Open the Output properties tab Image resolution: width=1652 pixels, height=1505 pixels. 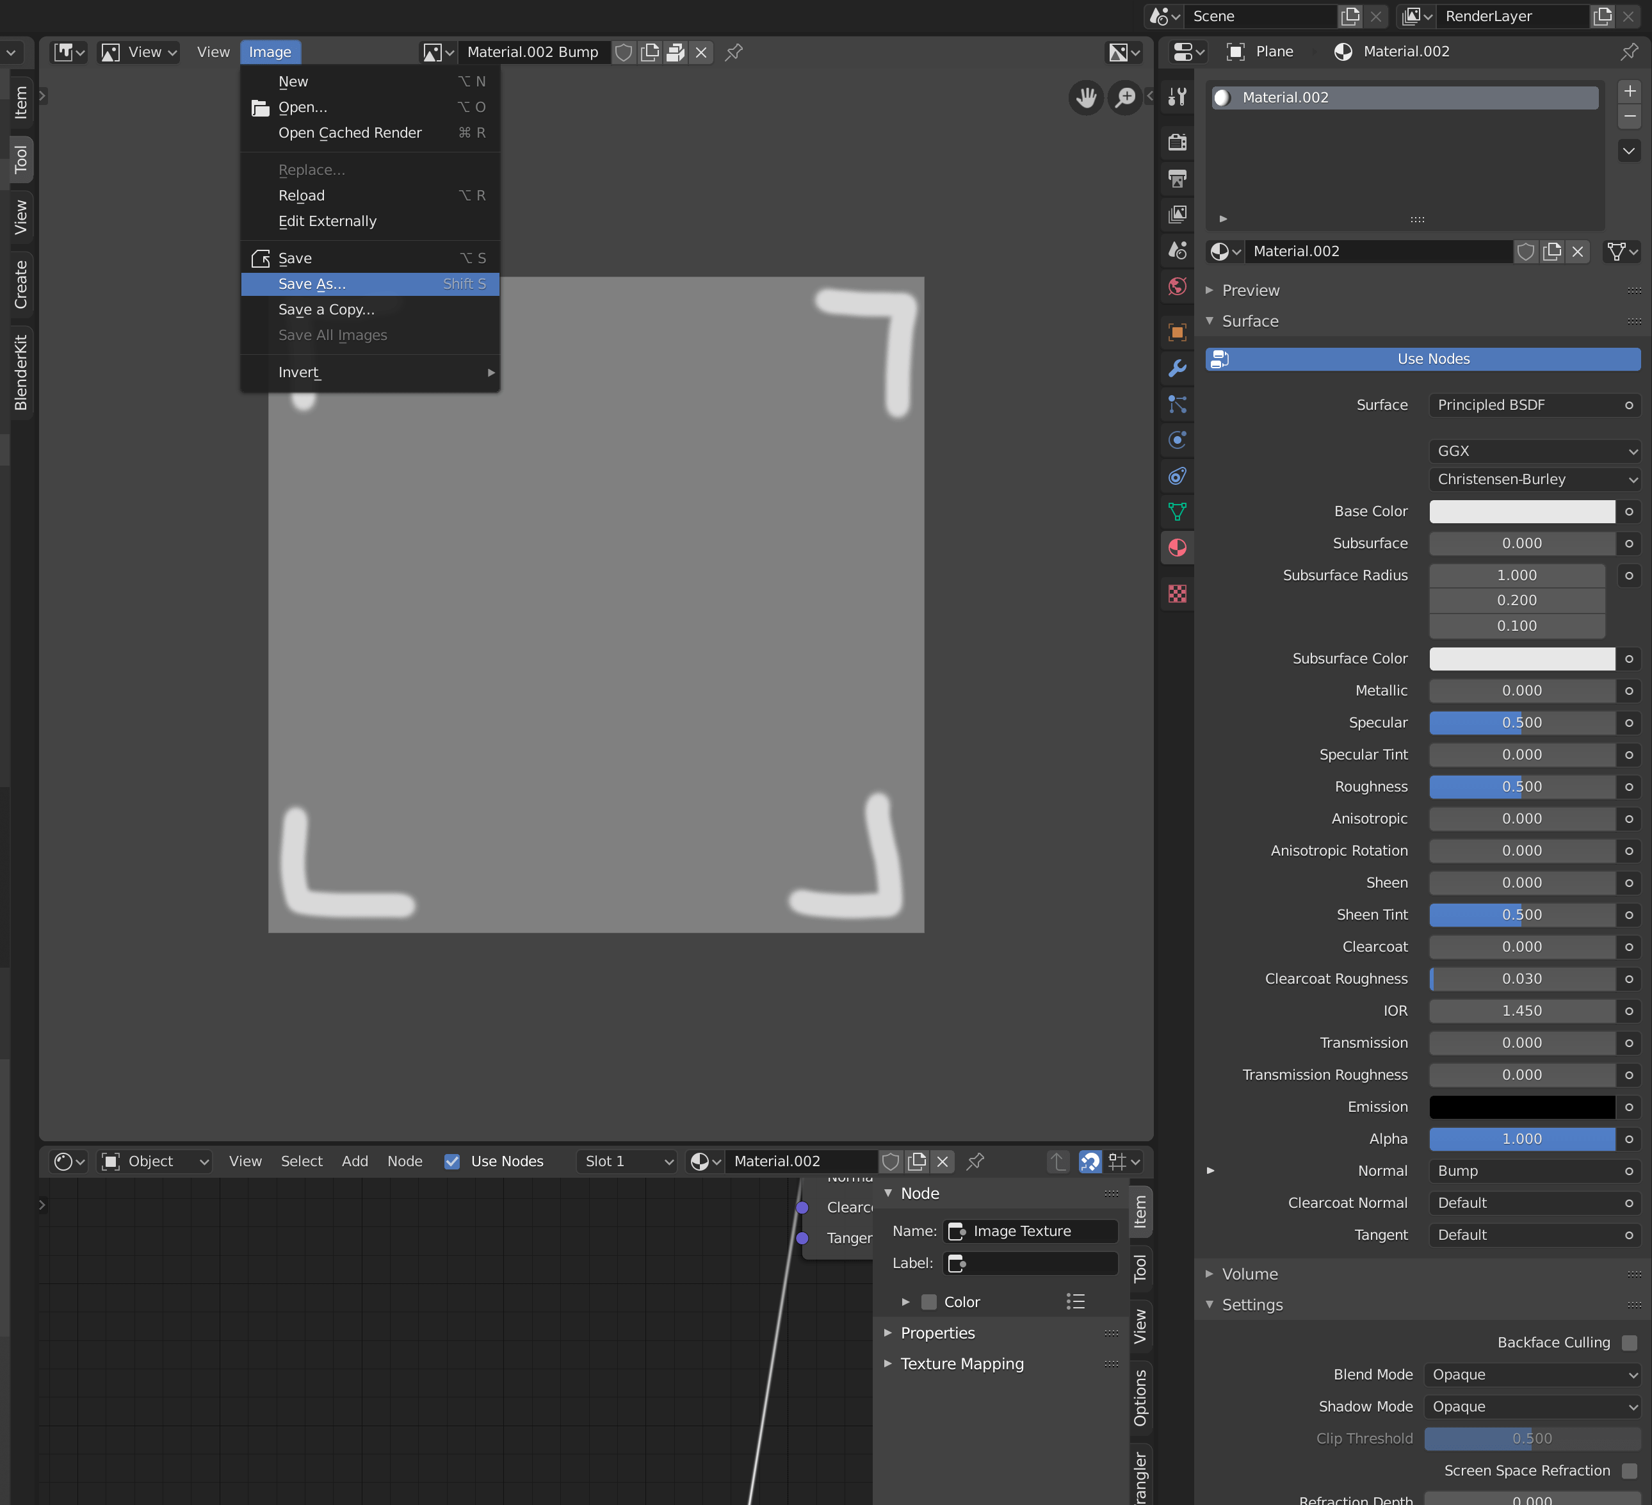[1178, 179]
